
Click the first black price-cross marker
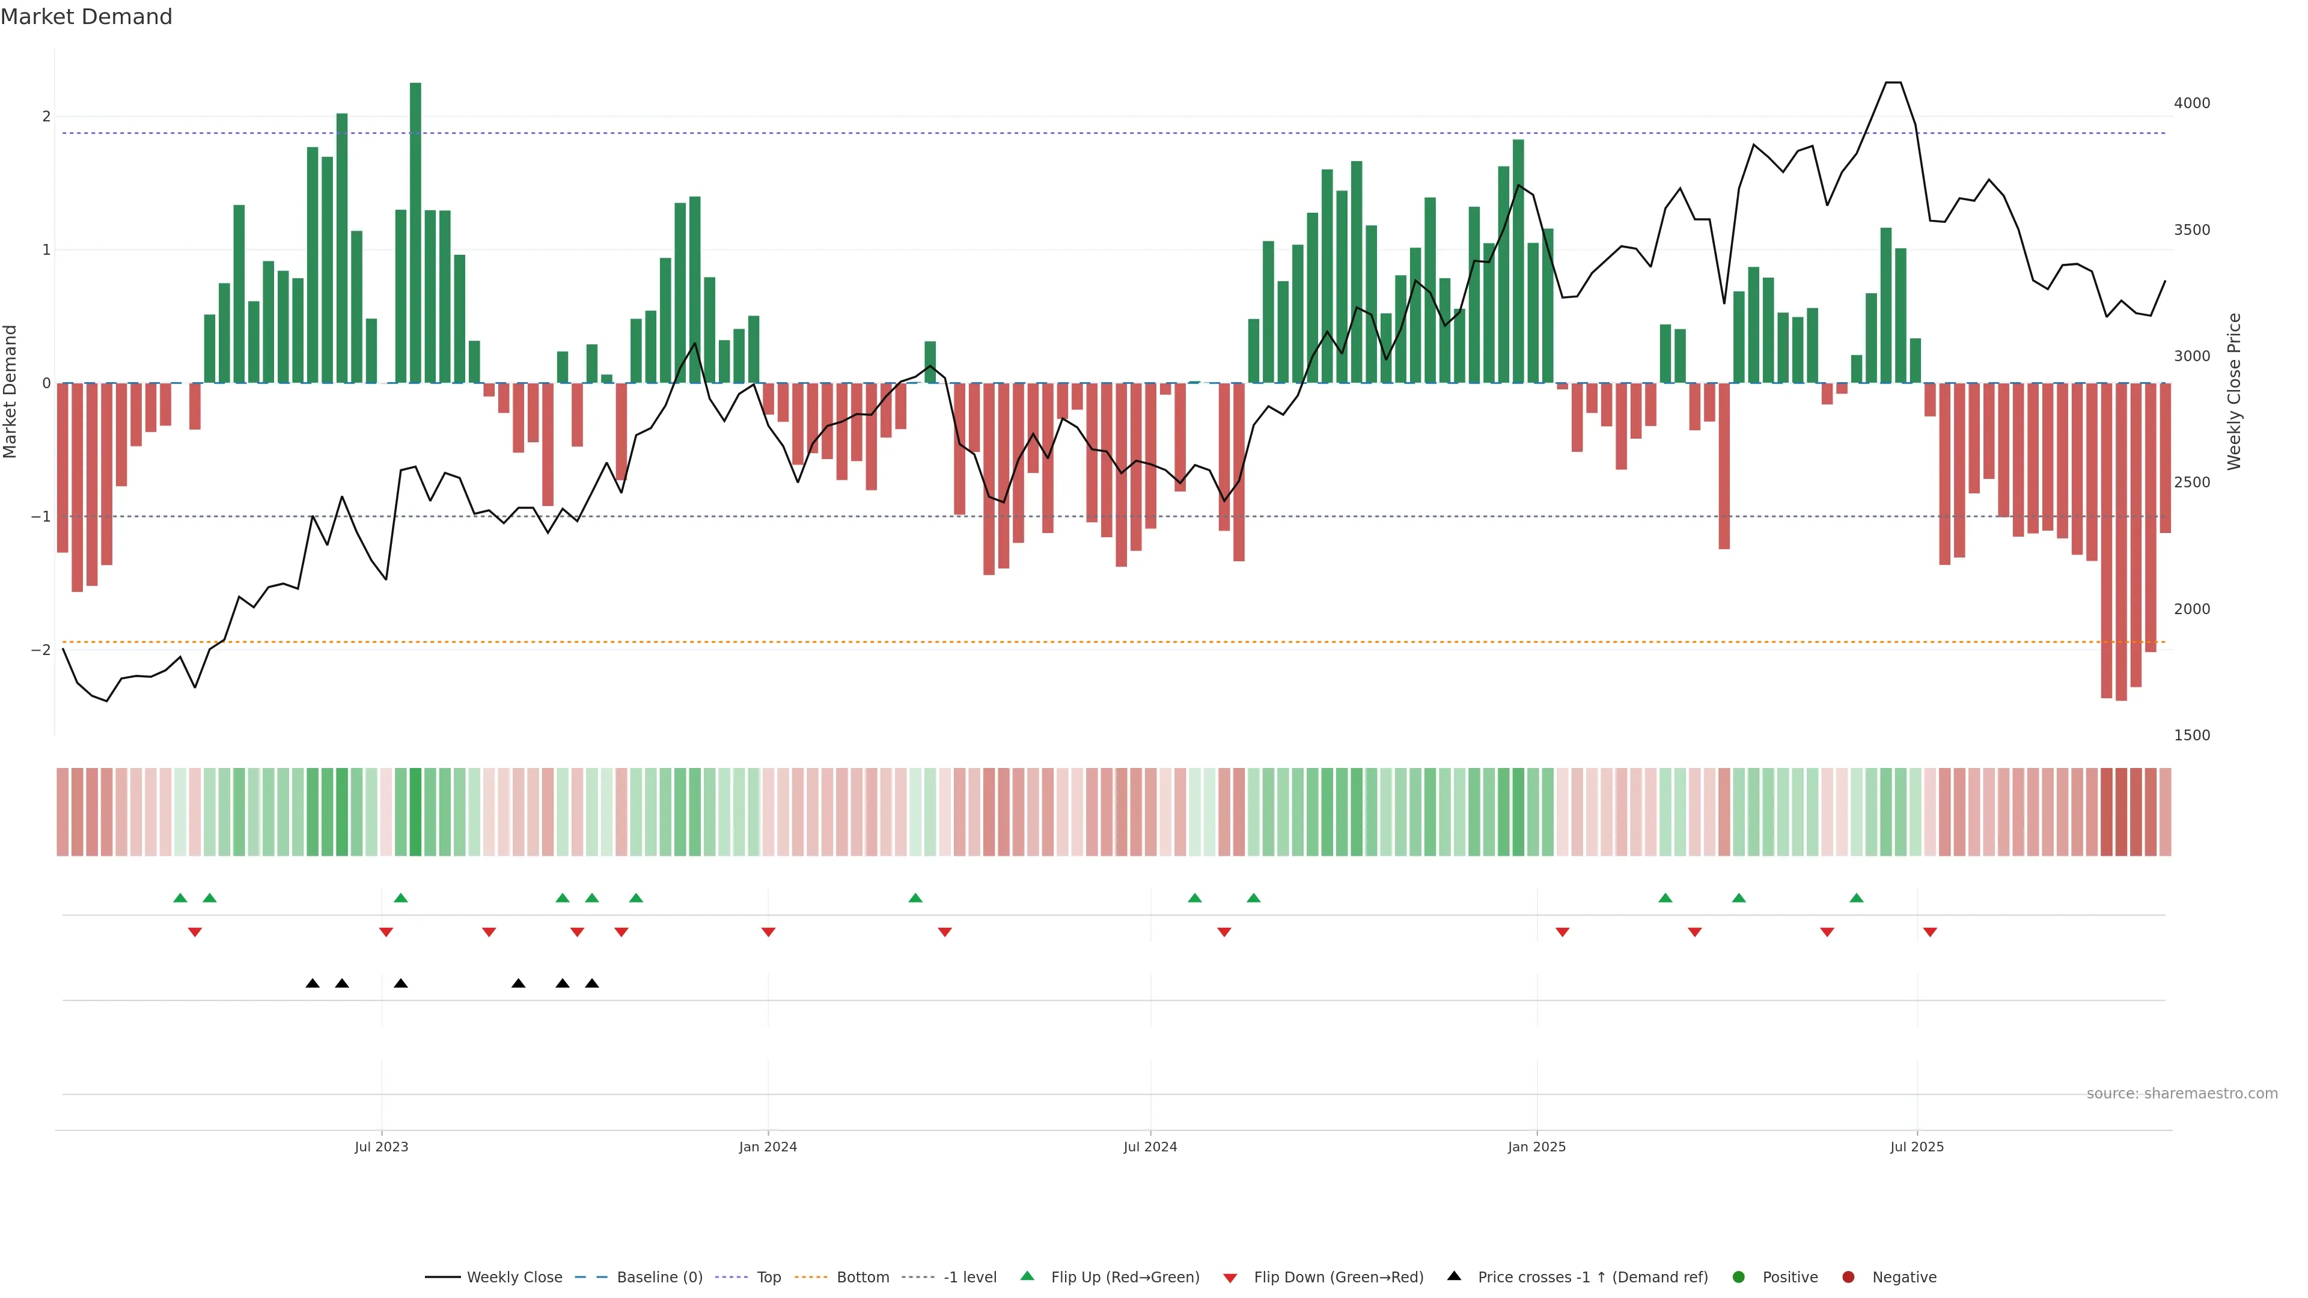coord(313,984)
